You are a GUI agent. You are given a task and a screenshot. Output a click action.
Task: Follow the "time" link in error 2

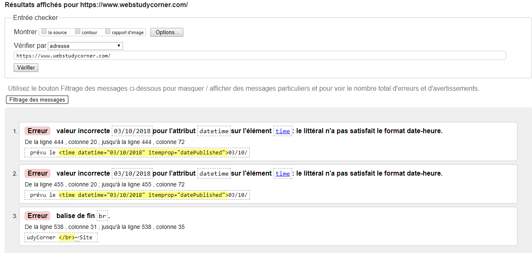[x=283, y=174]
